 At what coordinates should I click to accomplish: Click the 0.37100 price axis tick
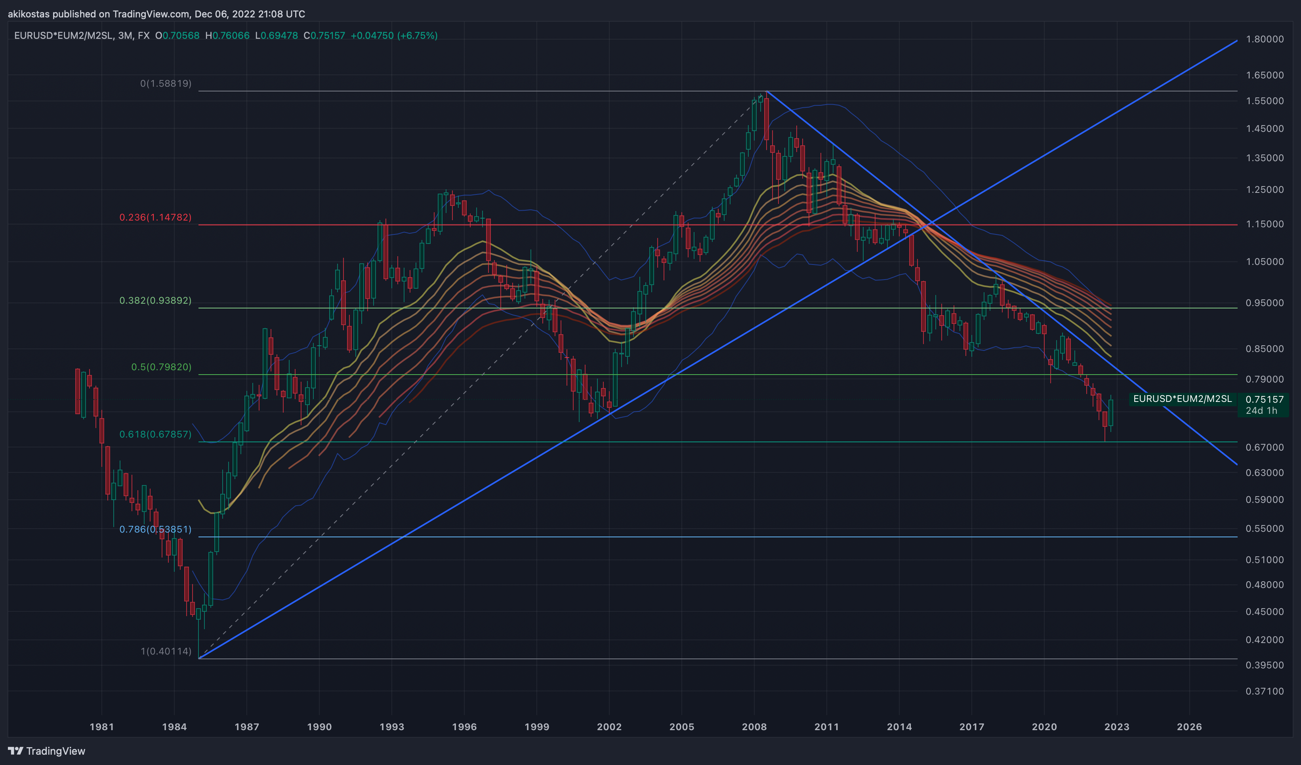1264,691
